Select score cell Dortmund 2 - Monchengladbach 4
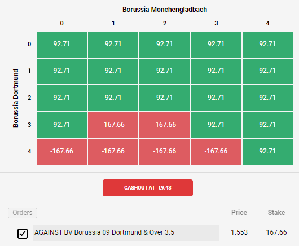This screenshot has height=246, width=299. [x=267, y=98]
